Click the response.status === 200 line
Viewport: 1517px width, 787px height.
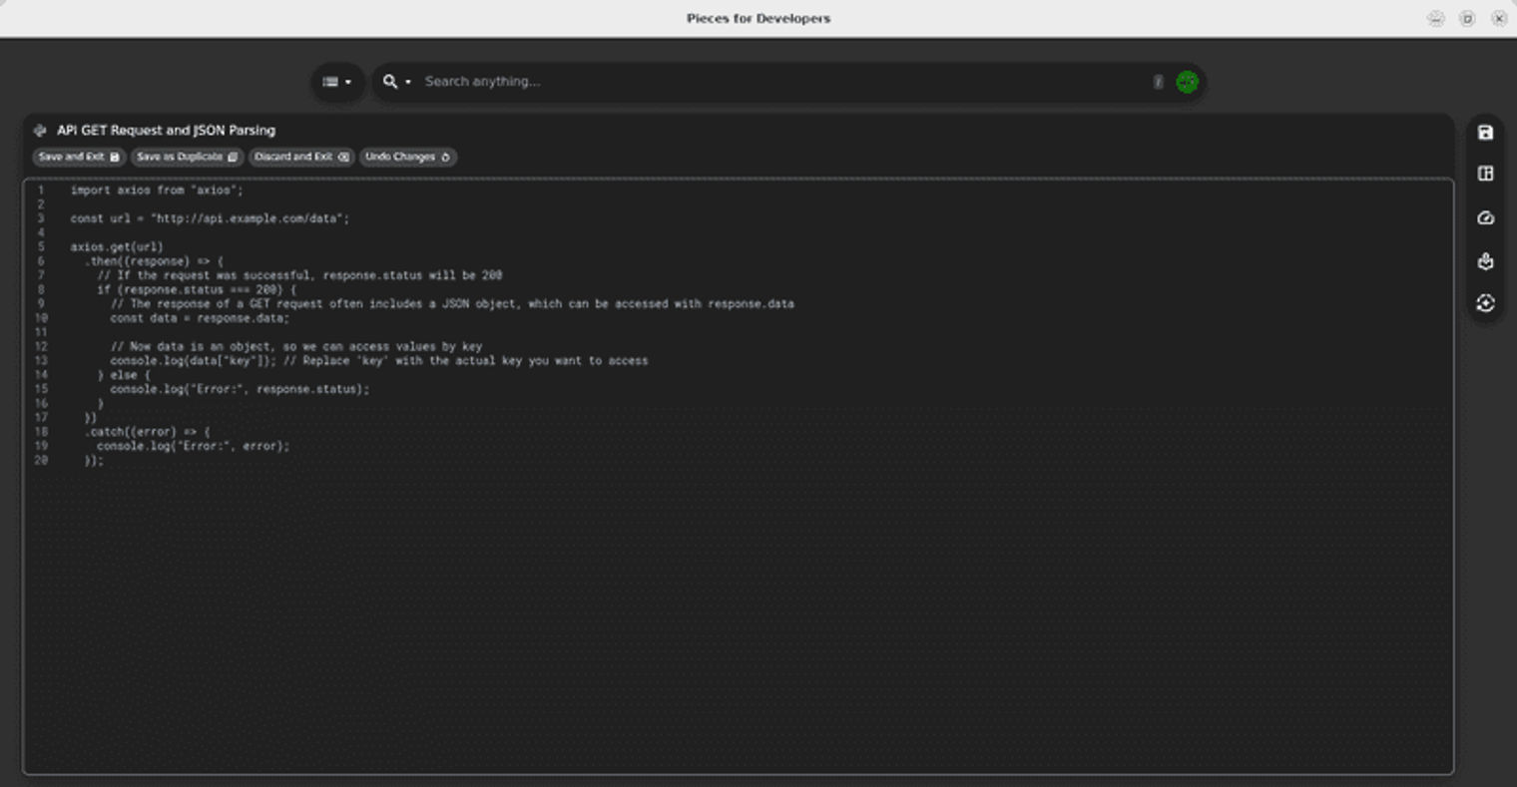pos(197,289)
